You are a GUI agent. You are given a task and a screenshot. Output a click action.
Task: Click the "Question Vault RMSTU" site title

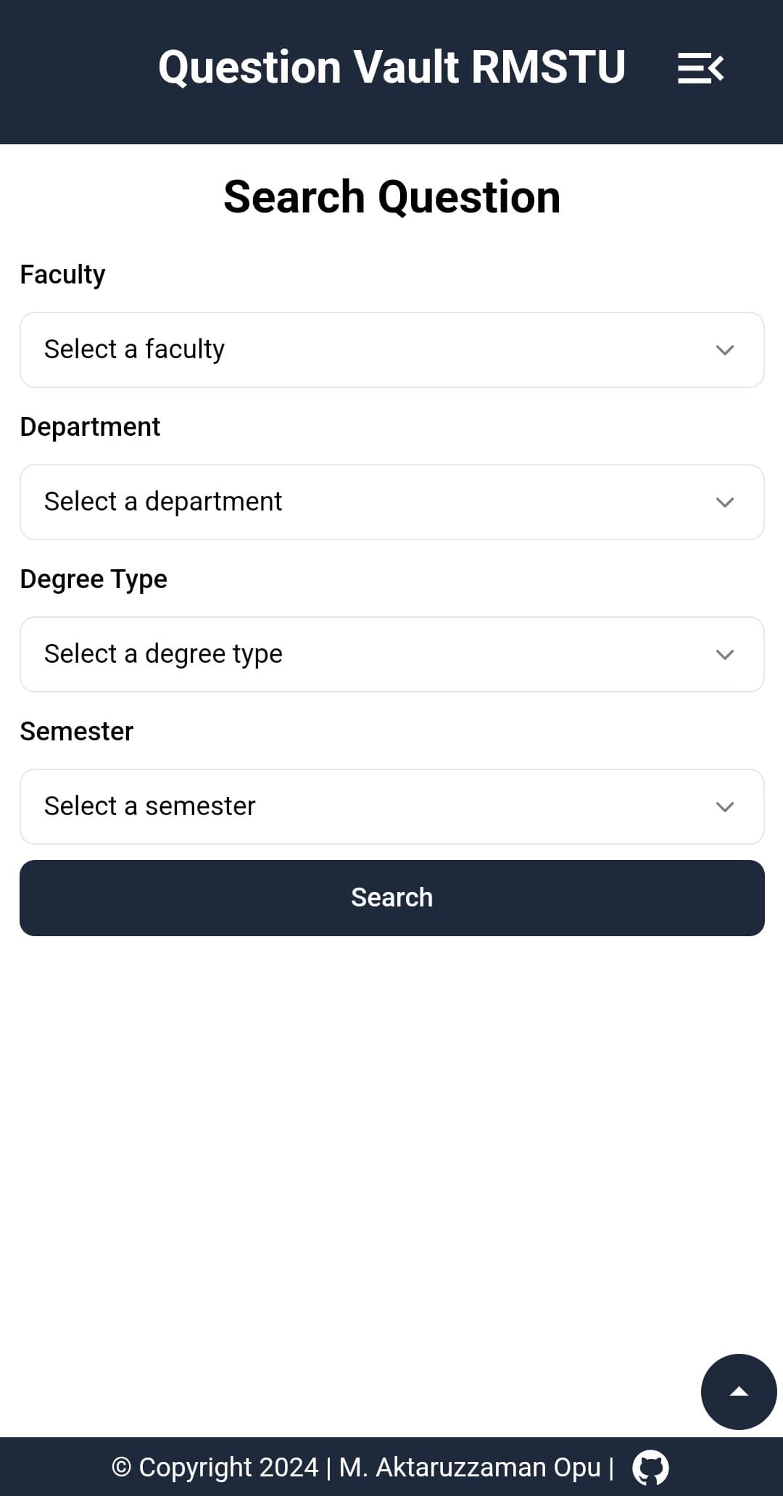tap(391, 67)
